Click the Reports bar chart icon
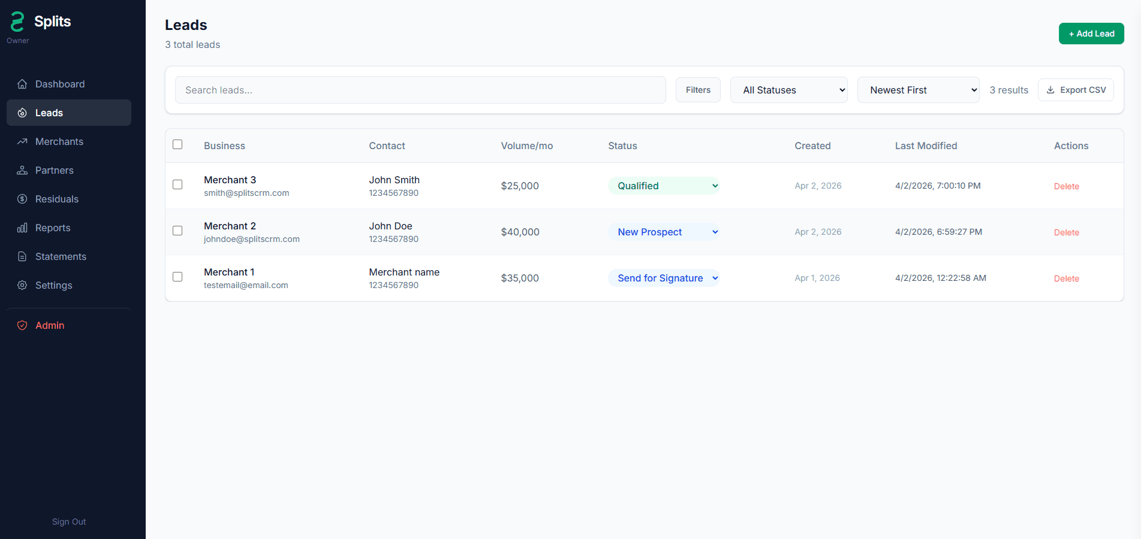Image resolution: width=1141 pixels, height=539 pixels. [22, 228]
